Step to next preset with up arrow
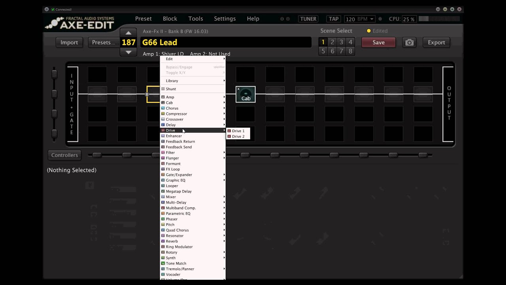506x285 pixels. tap(128, 33)
